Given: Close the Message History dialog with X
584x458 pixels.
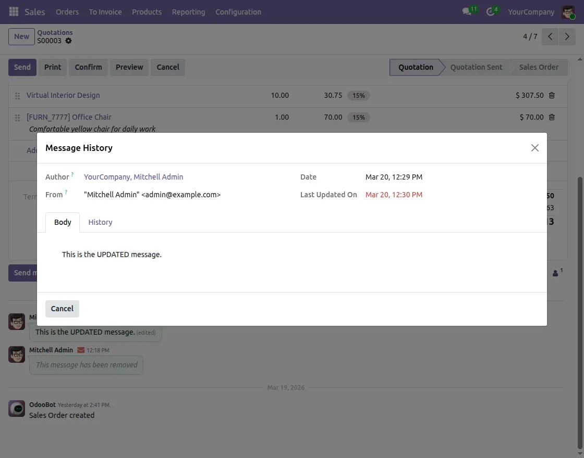Looking at the screenshot, I should click(534, 148).
